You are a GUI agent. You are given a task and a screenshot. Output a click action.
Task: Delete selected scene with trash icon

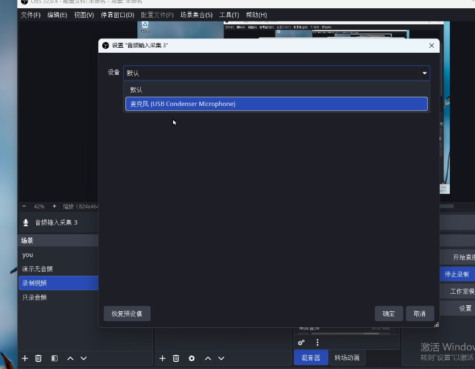(x=38, y=359)
